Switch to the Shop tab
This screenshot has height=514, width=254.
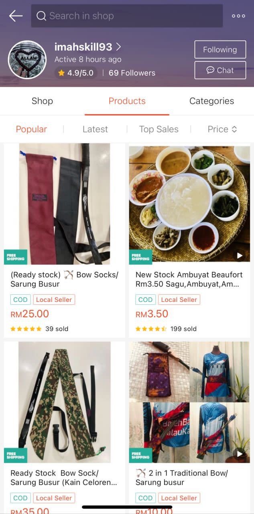click(x=42, y=101)
